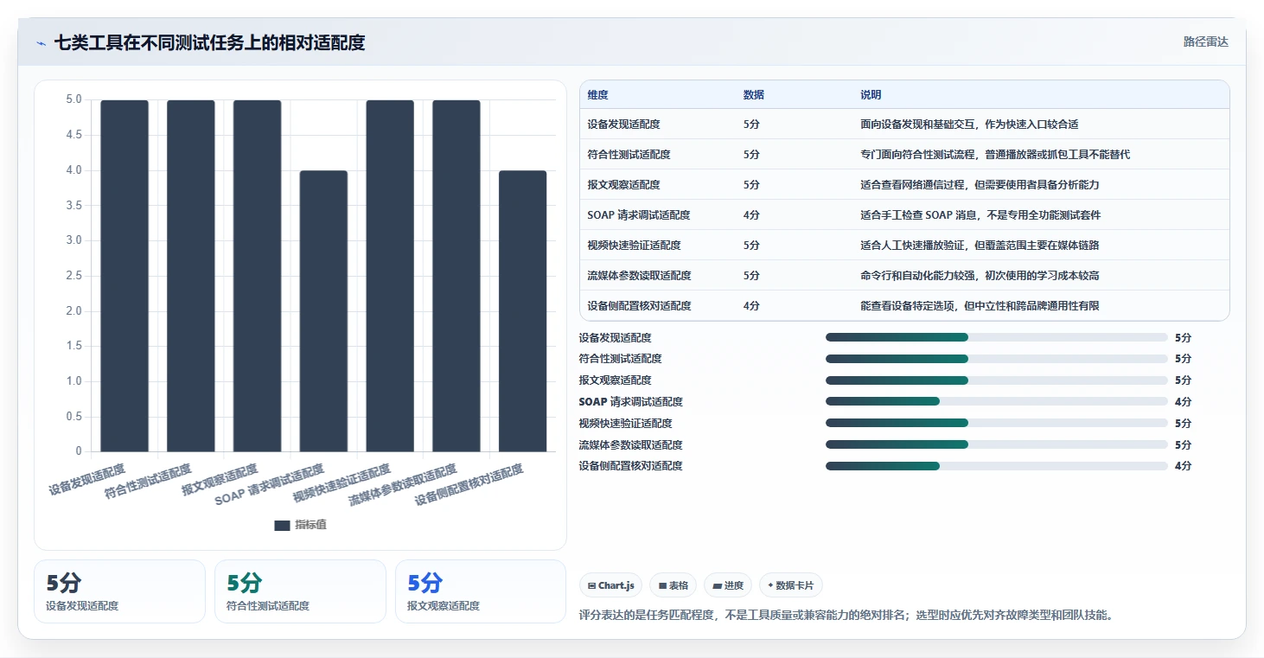Click the description starting 专门面向符合性测试流程

995,155
